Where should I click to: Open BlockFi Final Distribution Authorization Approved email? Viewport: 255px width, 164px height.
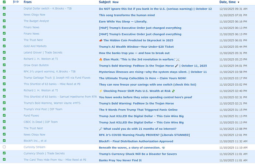136,141
